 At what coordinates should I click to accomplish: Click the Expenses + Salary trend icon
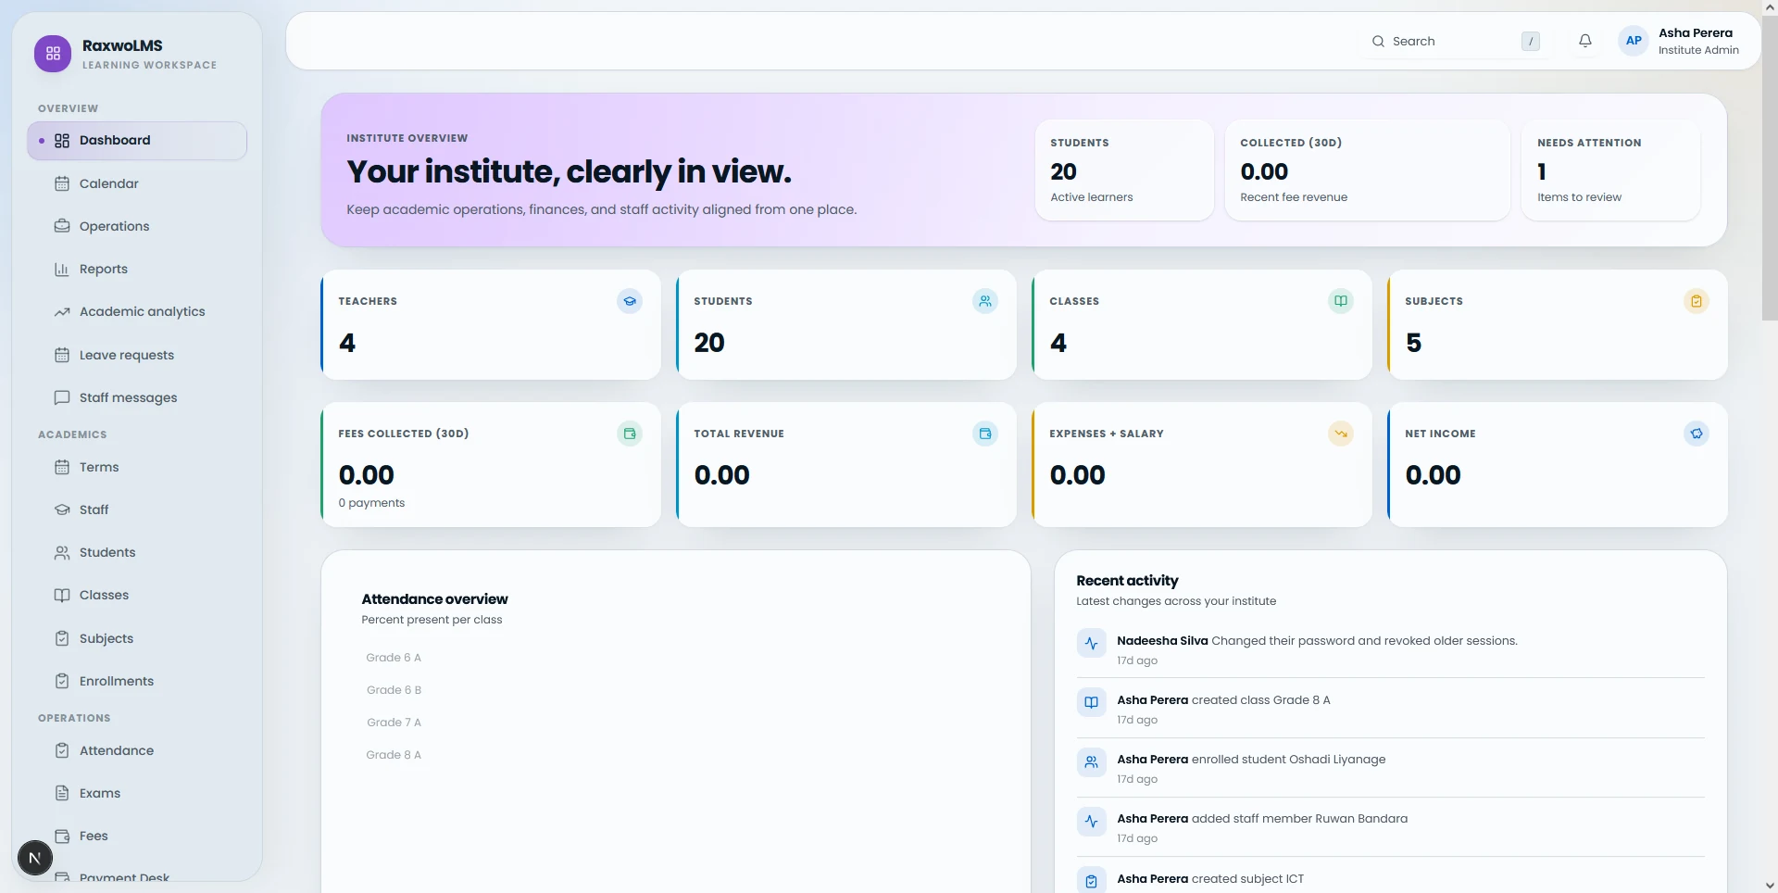(x=1341, y=434)
